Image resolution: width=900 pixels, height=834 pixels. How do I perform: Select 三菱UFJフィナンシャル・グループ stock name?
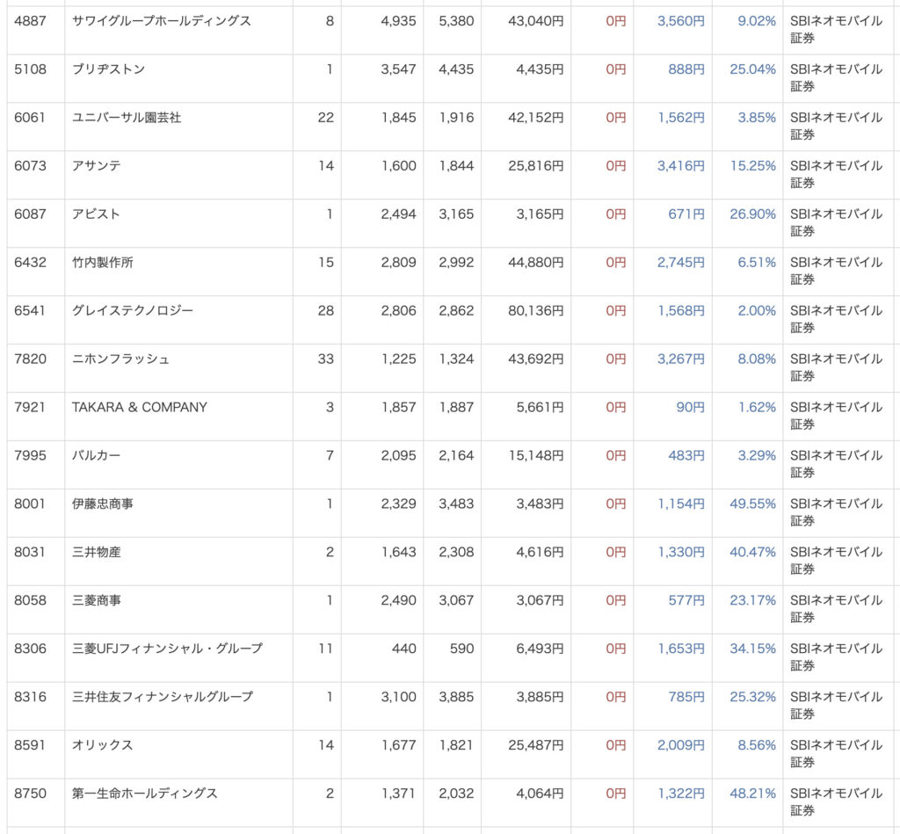167,648
